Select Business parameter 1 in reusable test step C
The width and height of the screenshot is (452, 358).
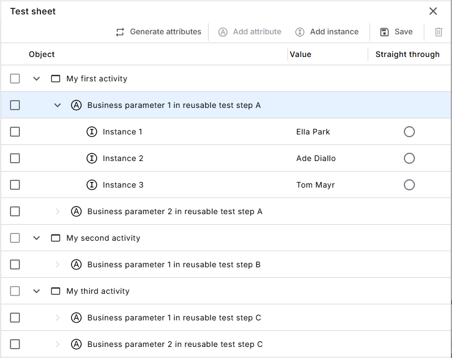[174, 318]
